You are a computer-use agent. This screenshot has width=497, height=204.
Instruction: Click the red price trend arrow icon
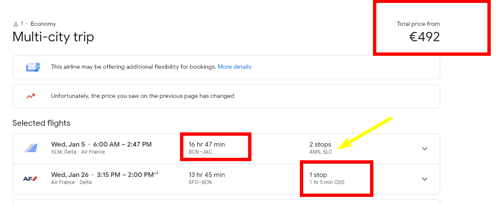click(x=30, y=96)
